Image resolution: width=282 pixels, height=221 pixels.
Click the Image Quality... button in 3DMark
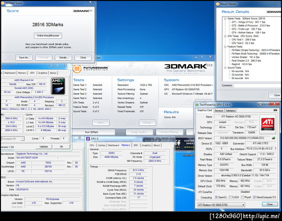click(x=140, y=132)
